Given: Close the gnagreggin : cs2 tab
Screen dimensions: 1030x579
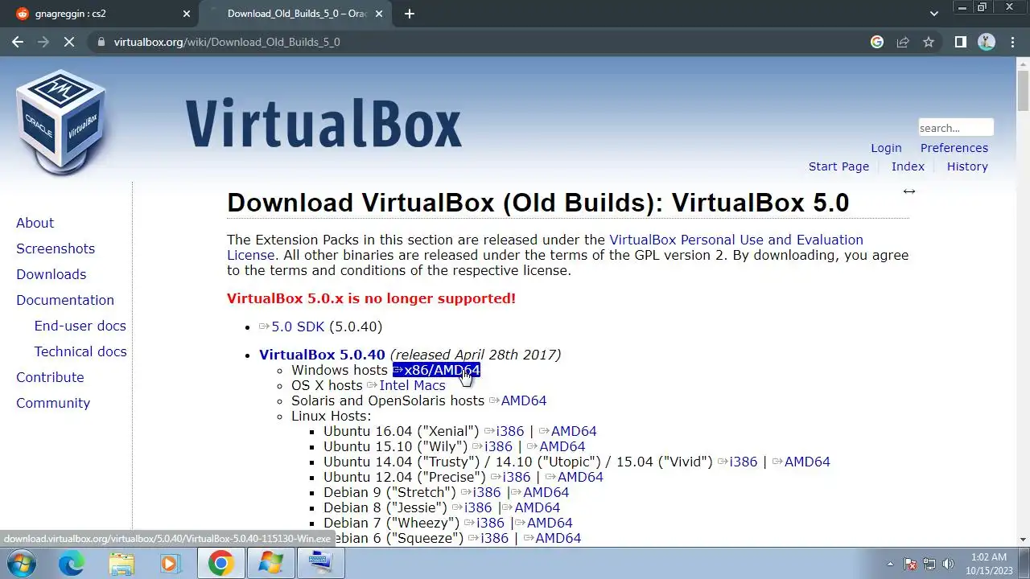Looking at the screenshot, I should 187,14.
